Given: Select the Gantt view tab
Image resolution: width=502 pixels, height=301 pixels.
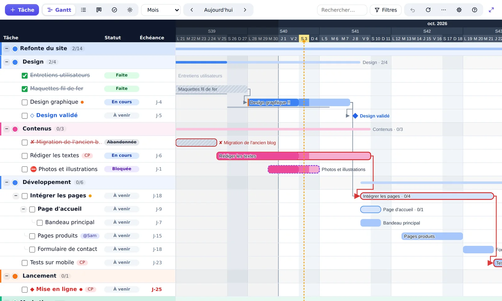Looking at the screenshot, I should (x=59, y=10).
